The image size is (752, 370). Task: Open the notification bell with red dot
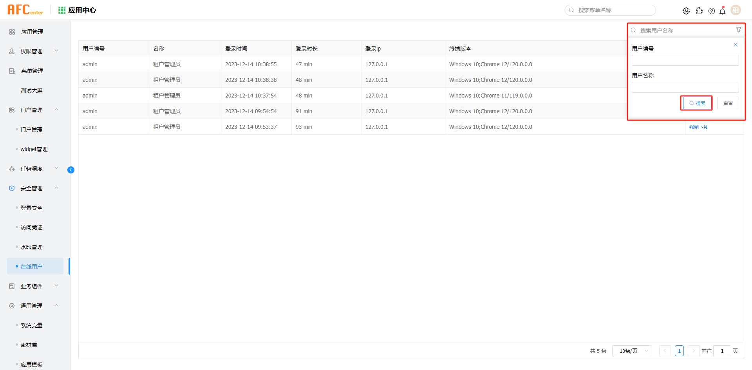coord(723,11)
